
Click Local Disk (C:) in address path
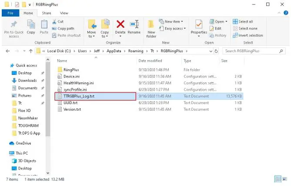pos(59,51)
